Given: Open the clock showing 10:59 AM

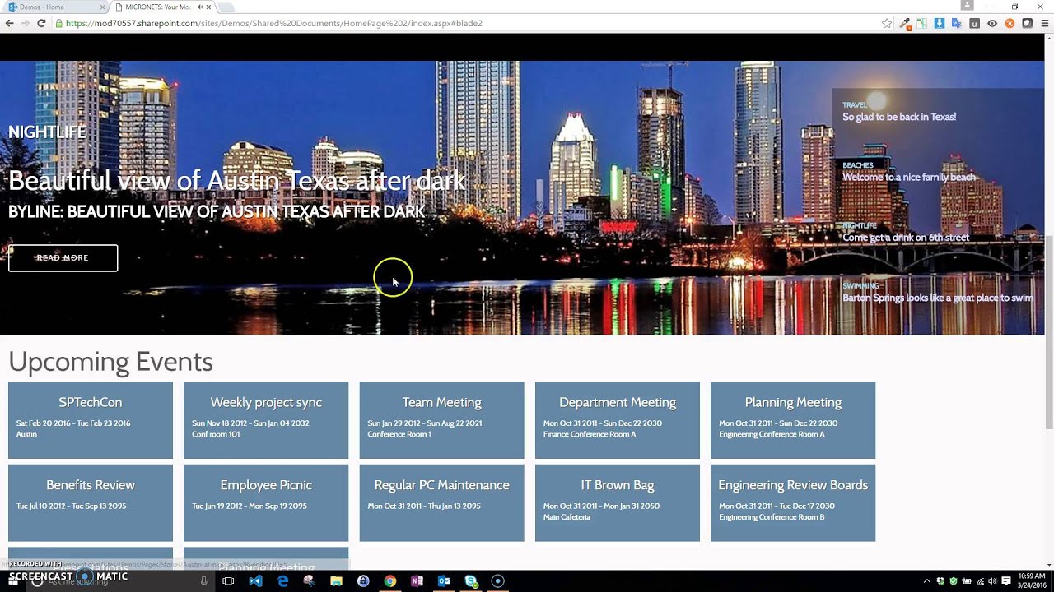Looking at the screenshot, I should [x=1031, y=580].
